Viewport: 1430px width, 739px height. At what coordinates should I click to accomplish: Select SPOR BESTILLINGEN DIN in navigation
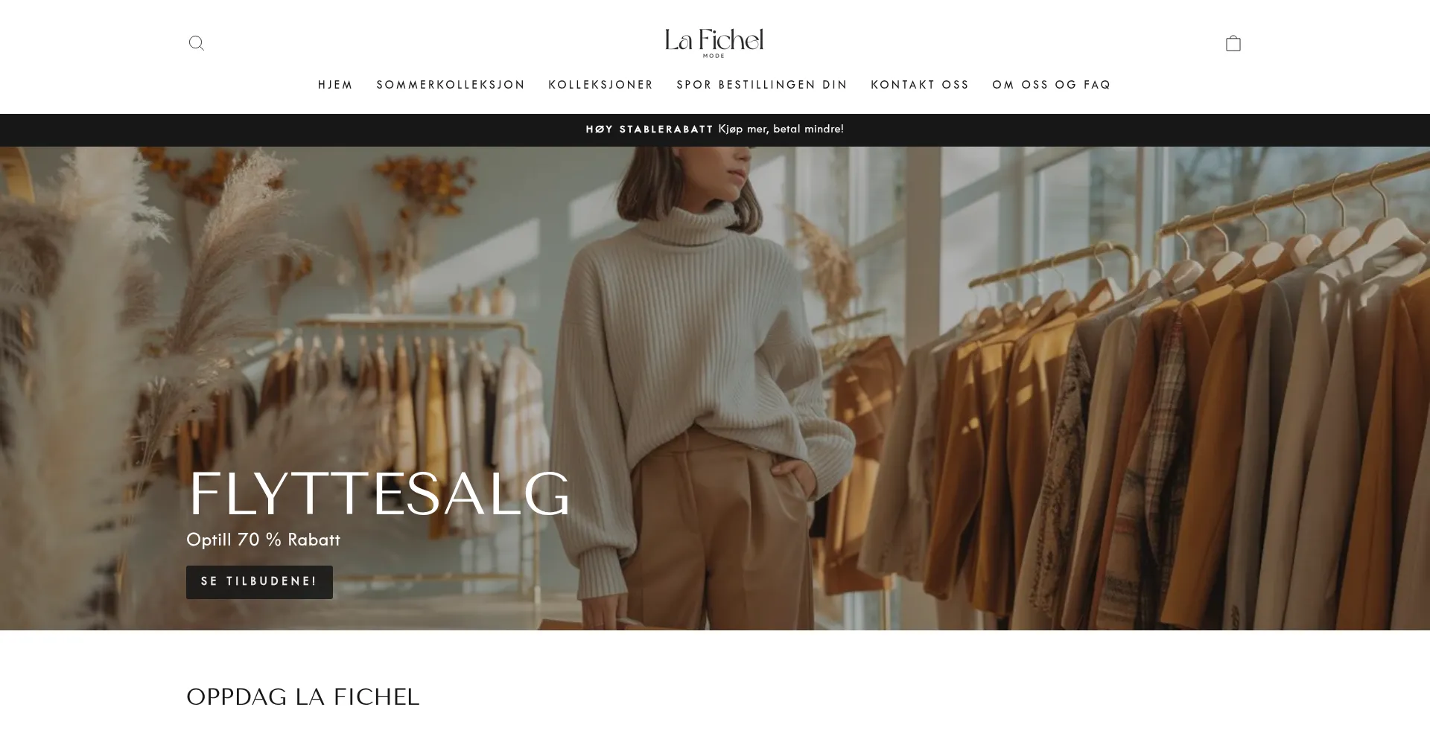(x=762, y=85)
